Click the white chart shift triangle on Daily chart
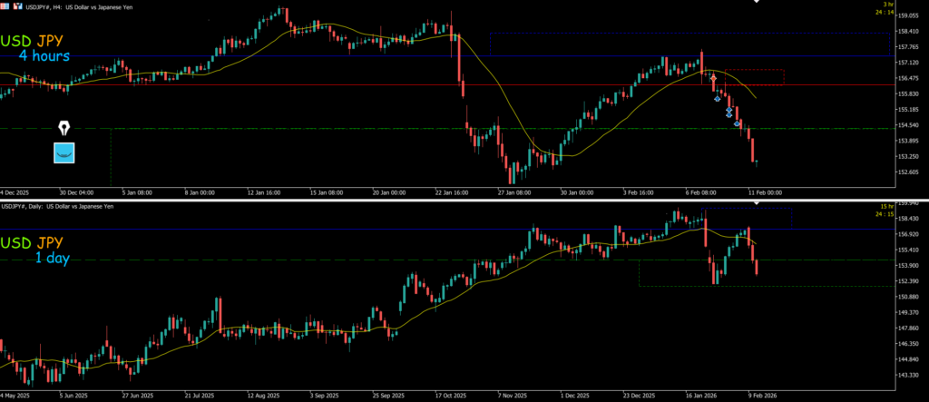This screenshot has width=929, height=402. [758, 202]
